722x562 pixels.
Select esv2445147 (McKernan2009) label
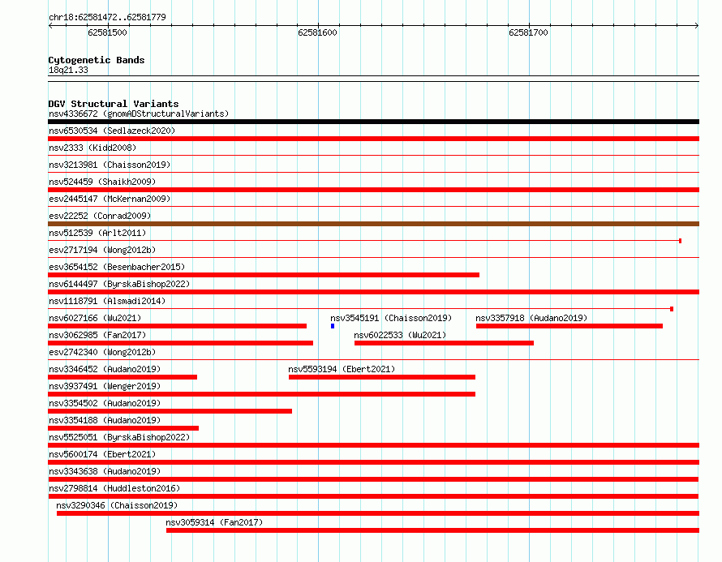click(110, 199)
